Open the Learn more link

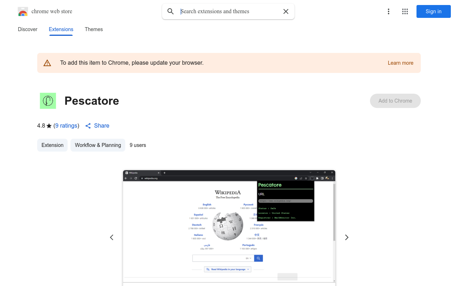[400, 63]
